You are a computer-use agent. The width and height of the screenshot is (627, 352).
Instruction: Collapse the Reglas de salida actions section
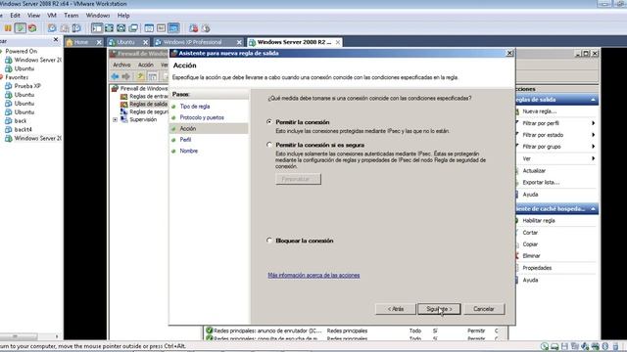coord(593,100)
